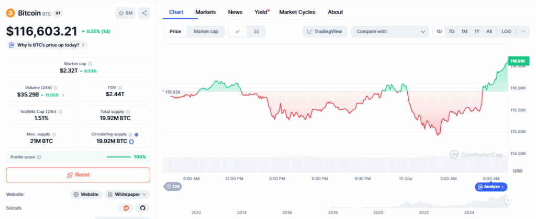Select the 1M time range
536x219 pixels.
(x=464, y=31)
